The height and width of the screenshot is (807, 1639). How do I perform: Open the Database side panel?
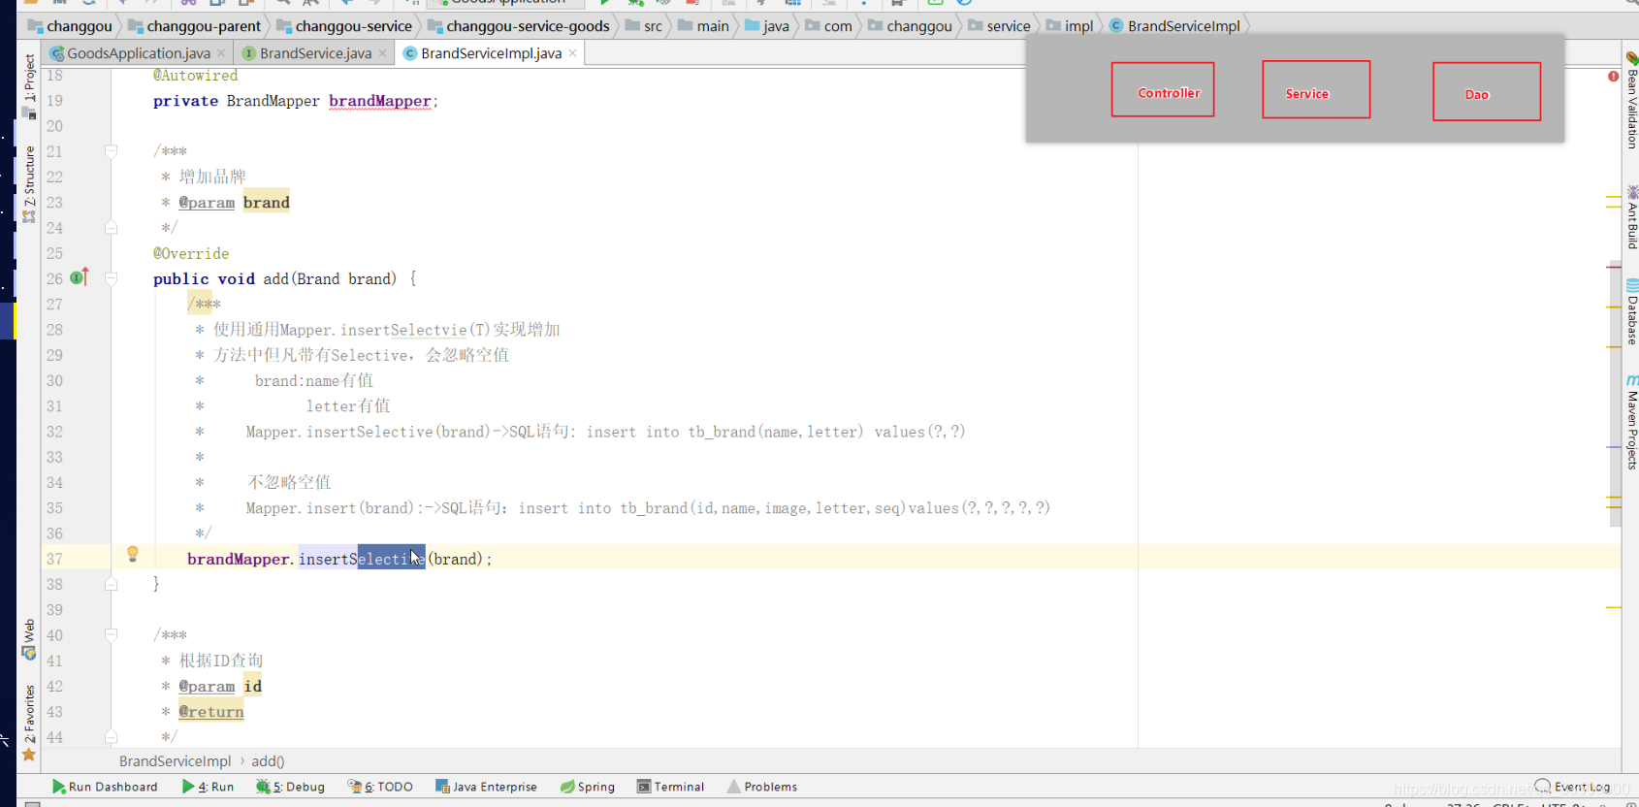(1631, 312)
